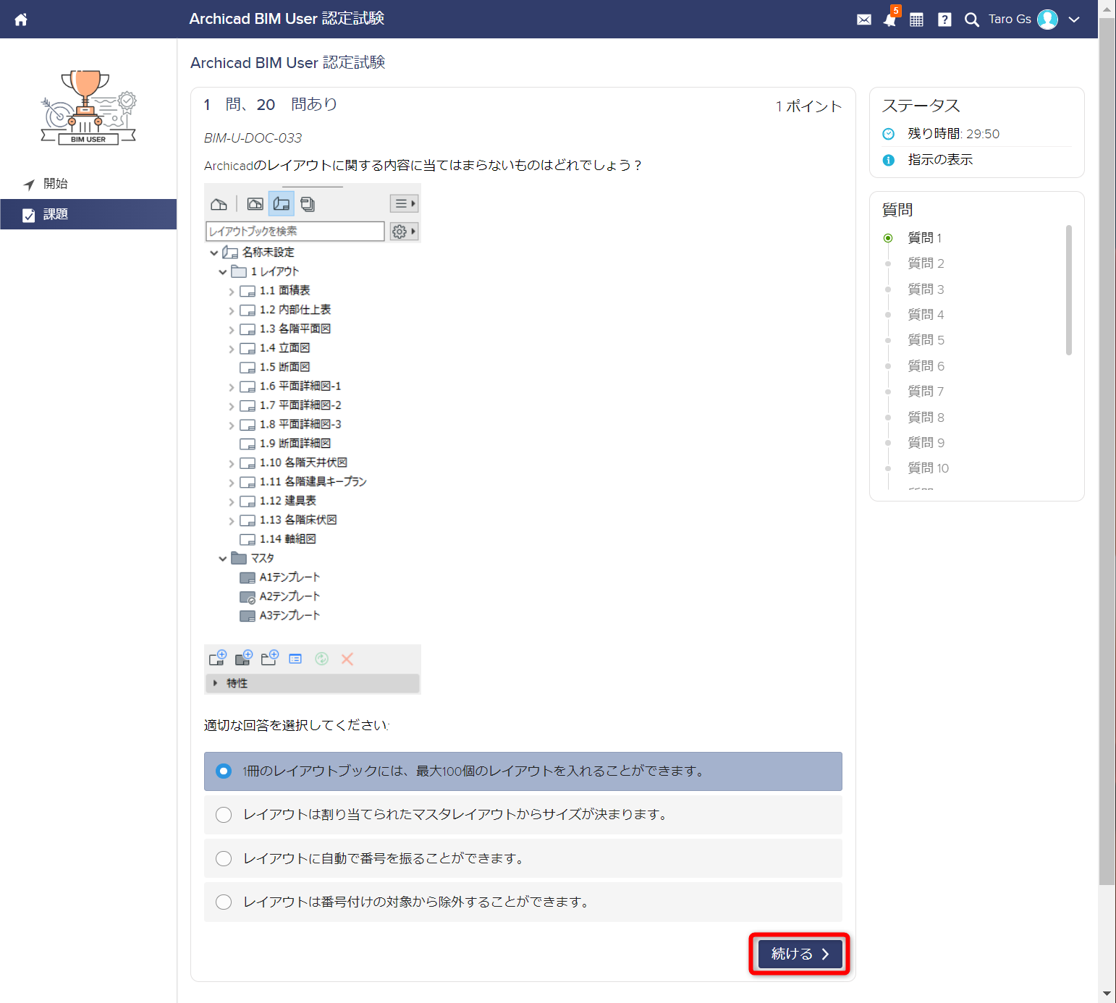
Task: Expand the user account dropdown chevron
Action: click(x=1074, y=20)
